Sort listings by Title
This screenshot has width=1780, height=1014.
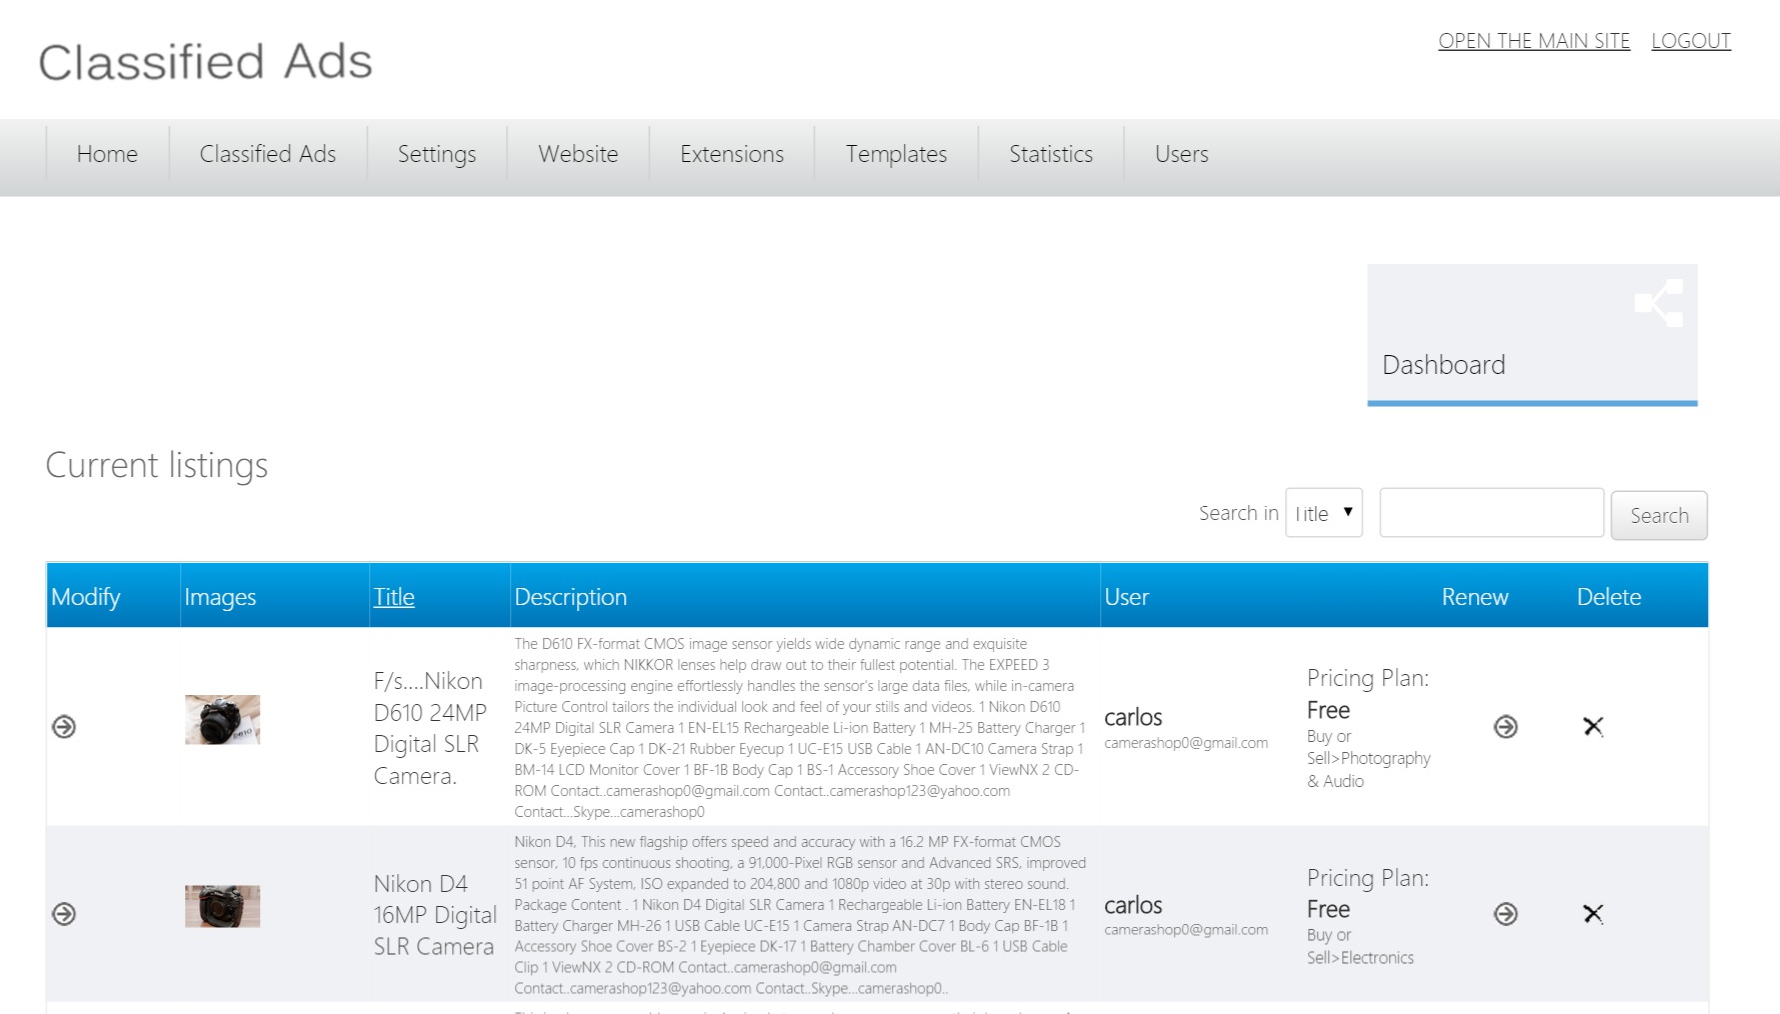click(x=393, y=596)
